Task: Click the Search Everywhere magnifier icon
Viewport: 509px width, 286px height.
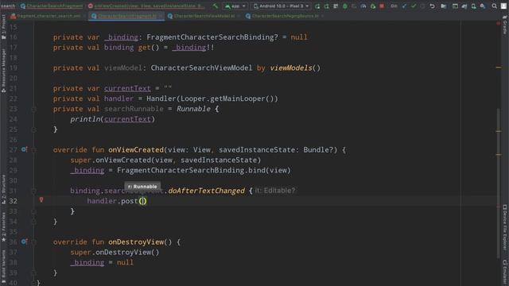Action: [494, 6]
